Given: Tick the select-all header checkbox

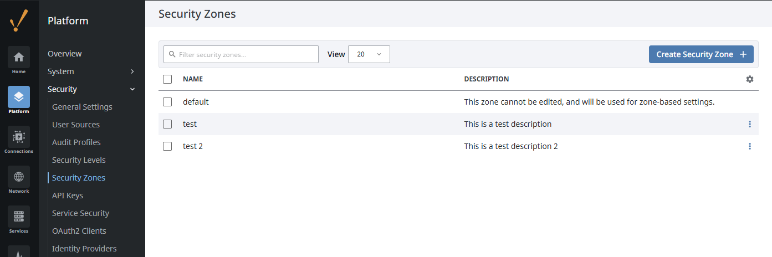Looking at the screenshot, I should tap(167, 79).
